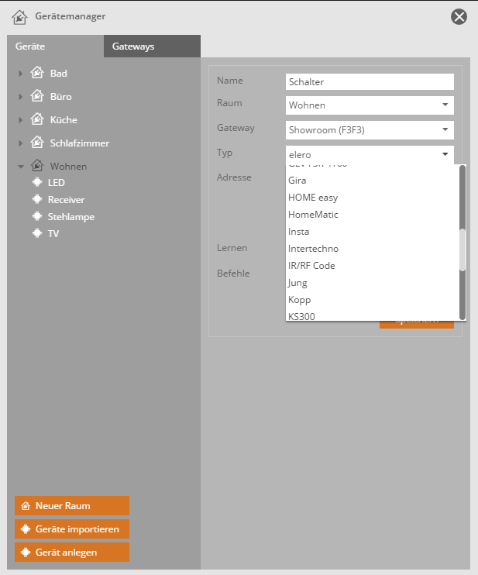
Task: Click the type list scrollbar thumb
Action: tap(463, 250)
